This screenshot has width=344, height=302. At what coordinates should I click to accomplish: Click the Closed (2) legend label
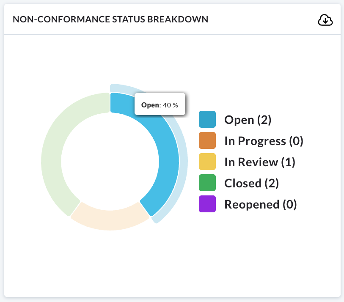[251, 183]
